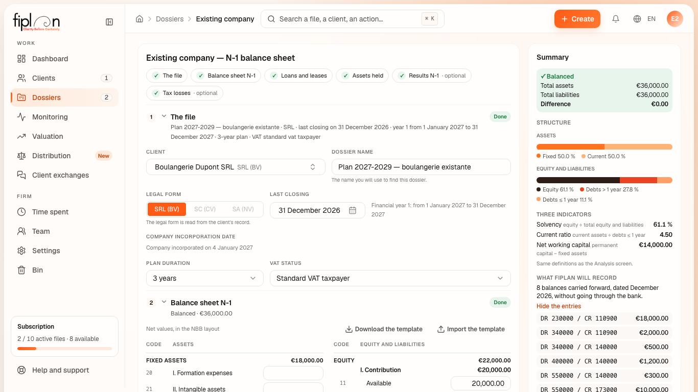Image resolution: width=698 pixels, height=392 pixels.
Task: Open Client exchanges section
Action: (64, 175)
